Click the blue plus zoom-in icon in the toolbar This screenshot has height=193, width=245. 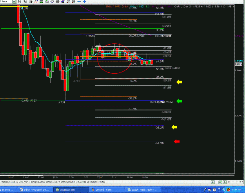coord(84,2)
